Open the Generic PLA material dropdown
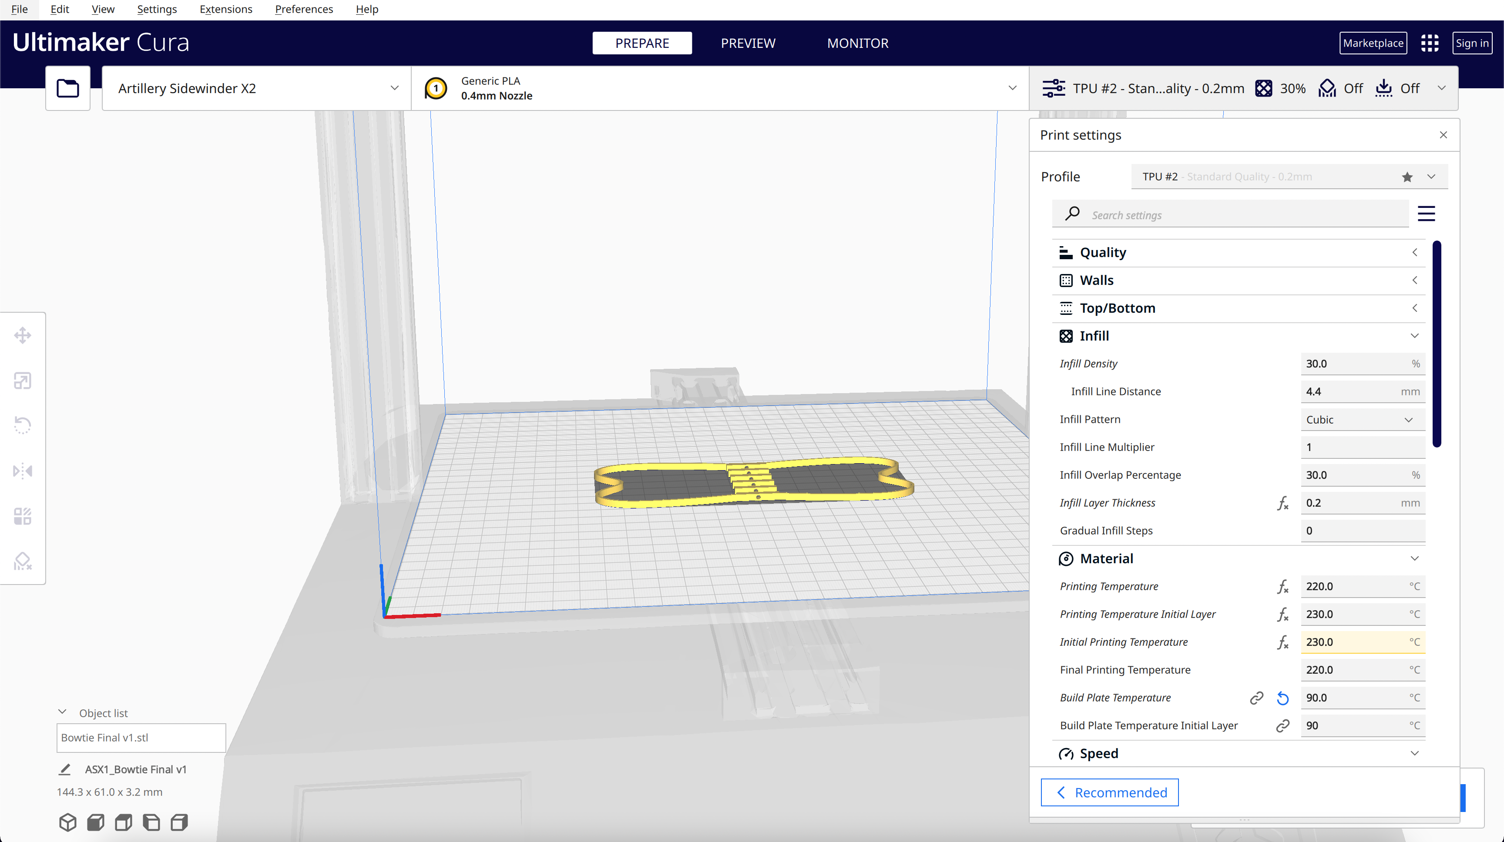1504x842 pixels. pos(721,88)
